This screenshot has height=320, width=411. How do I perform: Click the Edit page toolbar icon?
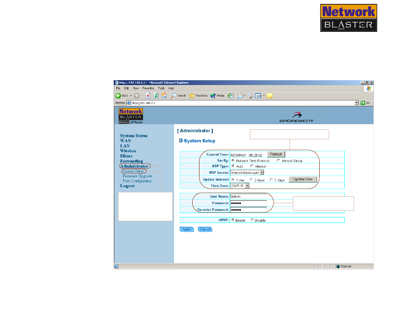pyautogui.click(x=258, y=96)
